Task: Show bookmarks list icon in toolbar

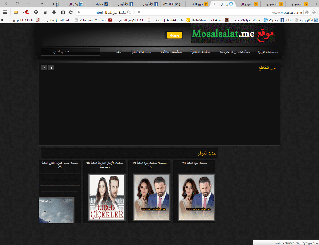Action: pos(63,12)
